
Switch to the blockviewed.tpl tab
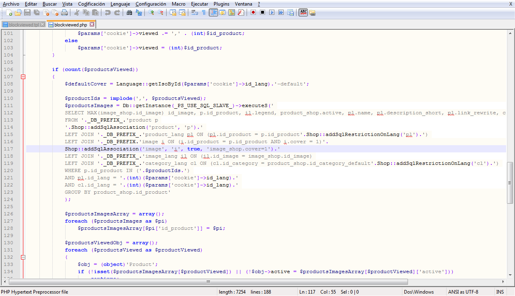pyautogui.click(x=24, y=25)
